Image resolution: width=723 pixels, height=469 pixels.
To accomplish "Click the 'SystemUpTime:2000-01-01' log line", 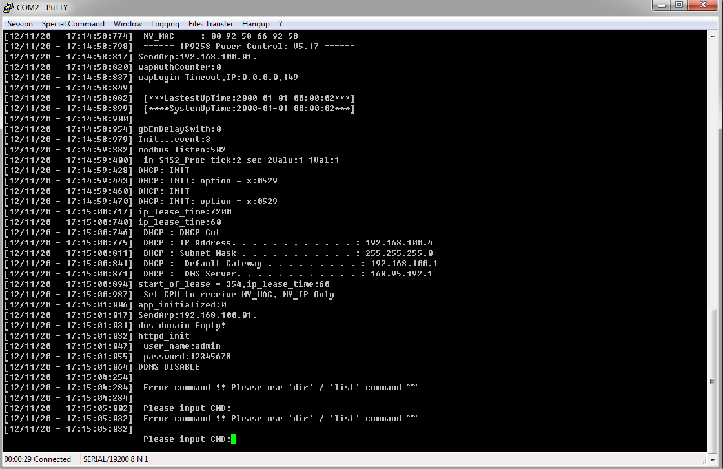I will (249, 109).
